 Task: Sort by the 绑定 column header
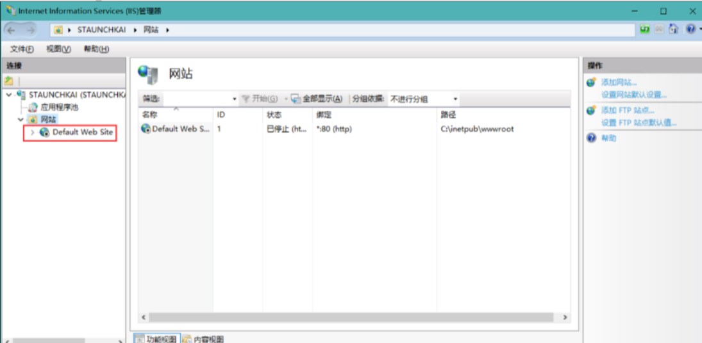pos(374,115)
